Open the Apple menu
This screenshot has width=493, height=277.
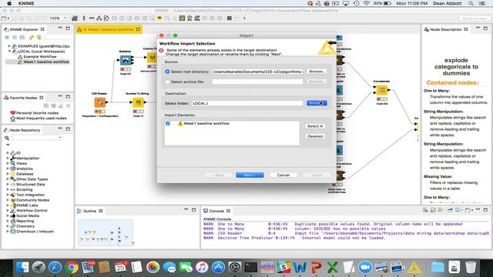9,3
